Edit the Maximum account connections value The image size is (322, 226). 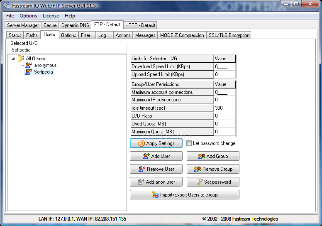tap(224, 92)
